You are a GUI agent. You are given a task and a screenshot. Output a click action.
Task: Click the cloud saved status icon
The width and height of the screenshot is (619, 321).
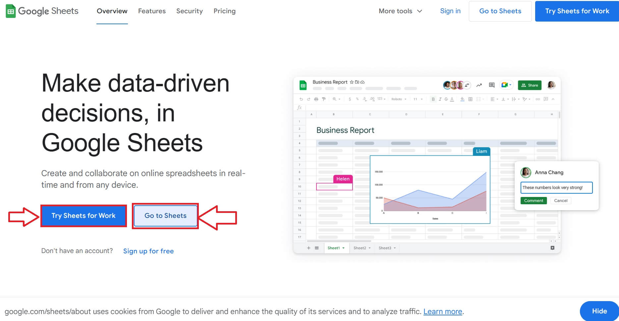363,82
